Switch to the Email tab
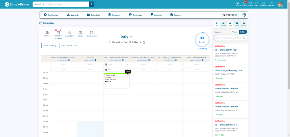The height and width of the screenshot is (137, 290). point(223,24)
